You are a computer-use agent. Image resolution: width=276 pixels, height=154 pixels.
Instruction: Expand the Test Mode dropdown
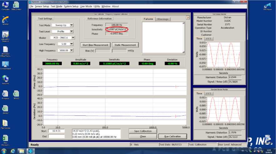point(72,25)
